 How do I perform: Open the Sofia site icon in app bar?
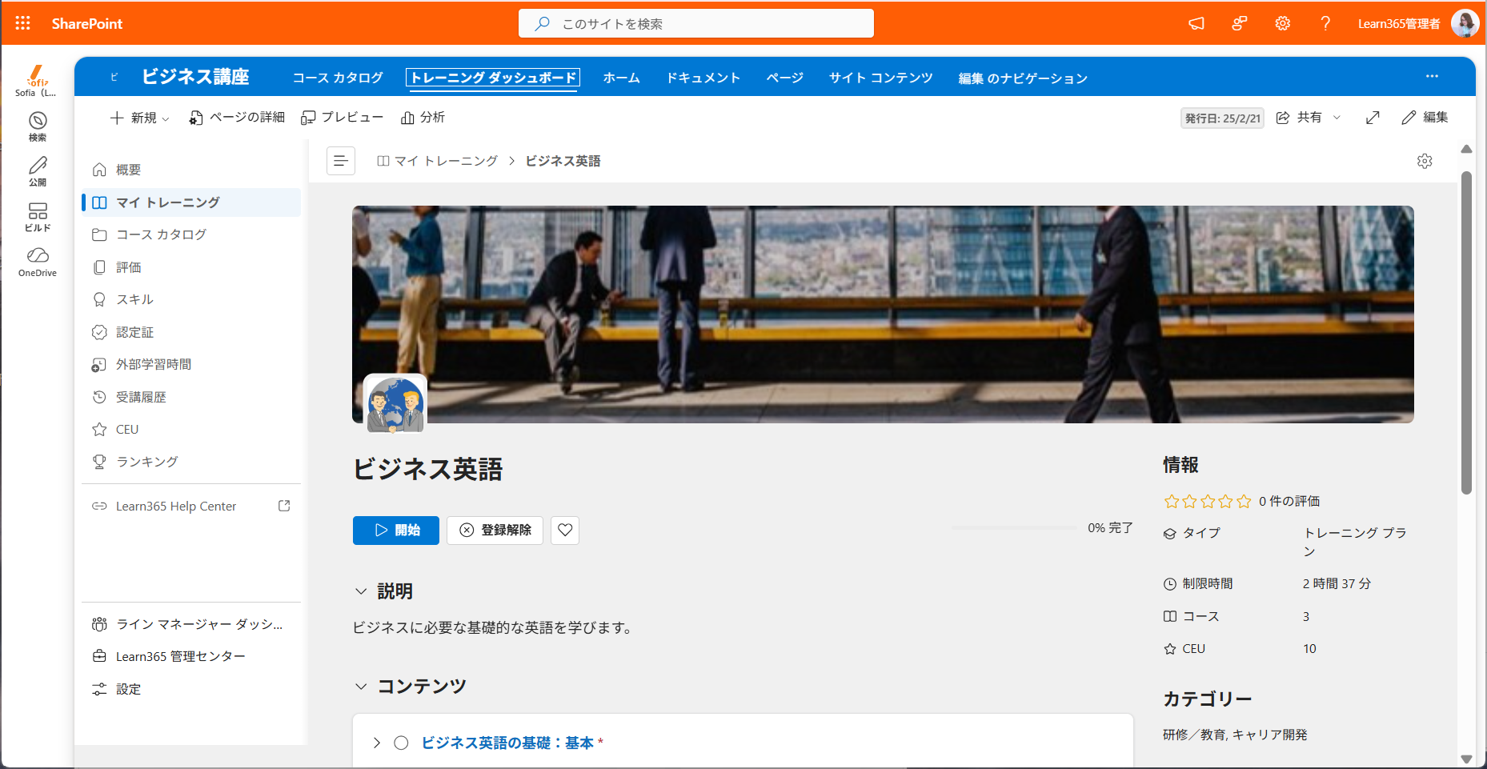click(37, 81)
